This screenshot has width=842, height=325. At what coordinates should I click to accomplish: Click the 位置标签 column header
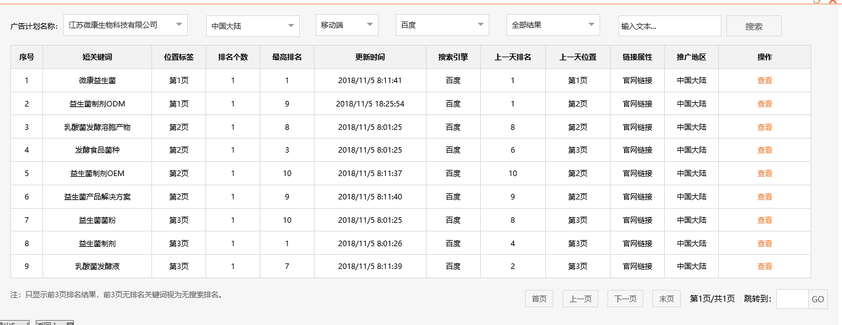(x=178, y=57)
